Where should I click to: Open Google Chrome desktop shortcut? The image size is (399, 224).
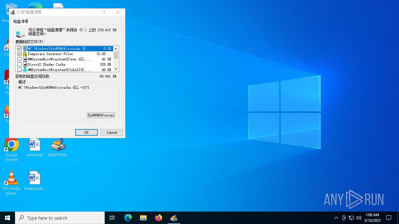point(11,150)
